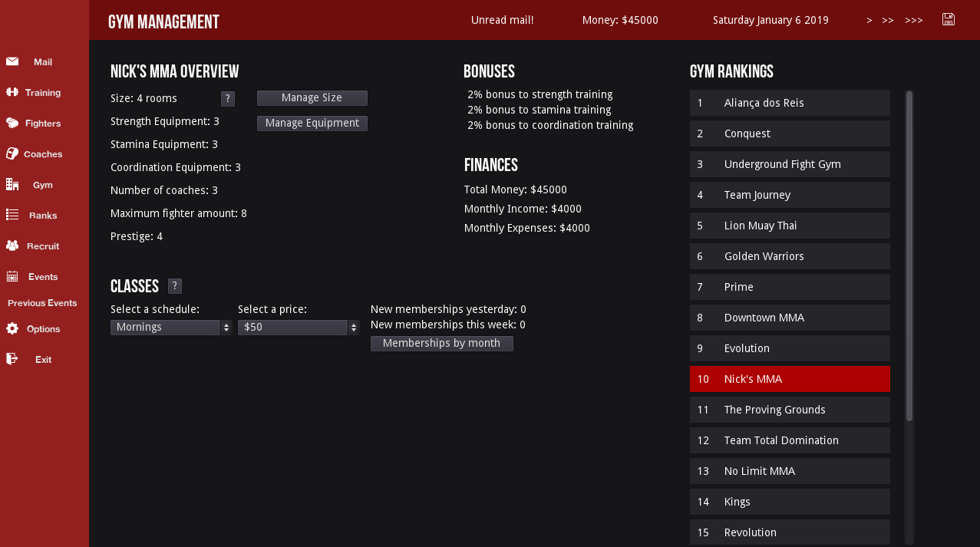The image size is (980, 547).
Task: Open Memberships by month
Action: point(441,344)
